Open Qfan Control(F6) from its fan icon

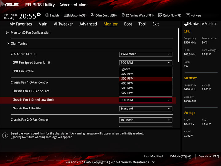coord(93,15)
